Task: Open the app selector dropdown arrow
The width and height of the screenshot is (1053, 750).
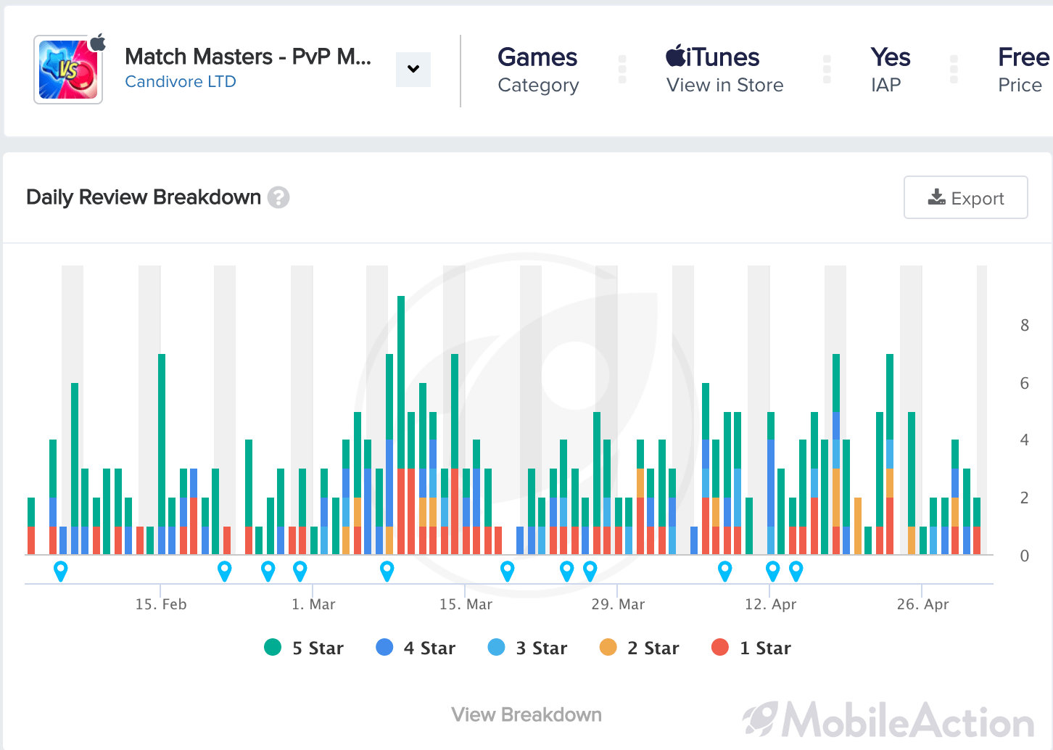Action: point(413,70)
